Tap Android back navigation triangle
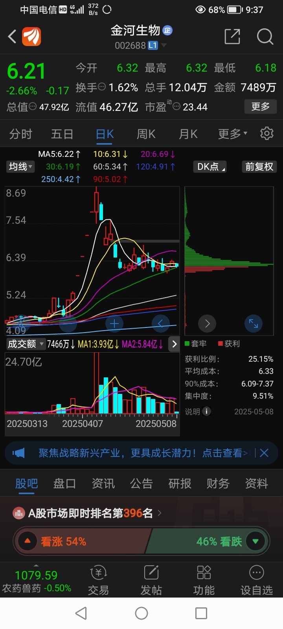 (x=81, y=613)
